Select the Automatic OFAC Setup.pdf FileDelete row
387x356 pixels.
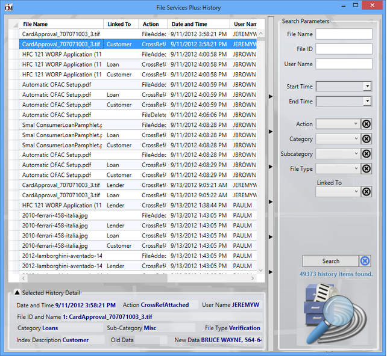[x=121, y=115]
